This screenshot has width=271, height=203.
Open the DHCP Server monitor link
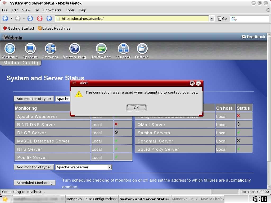click(32, 133)
